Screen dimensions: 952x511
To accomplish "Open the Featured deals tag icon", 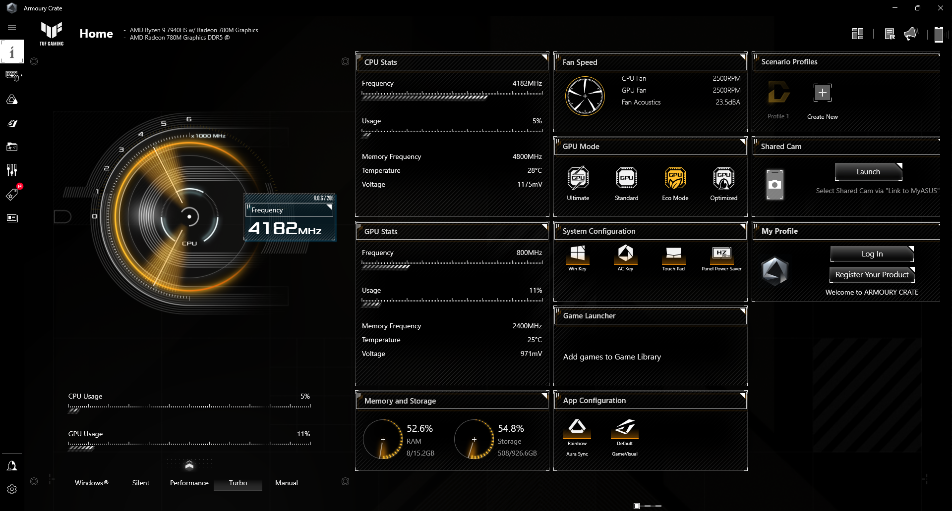I will click(12, 194).
